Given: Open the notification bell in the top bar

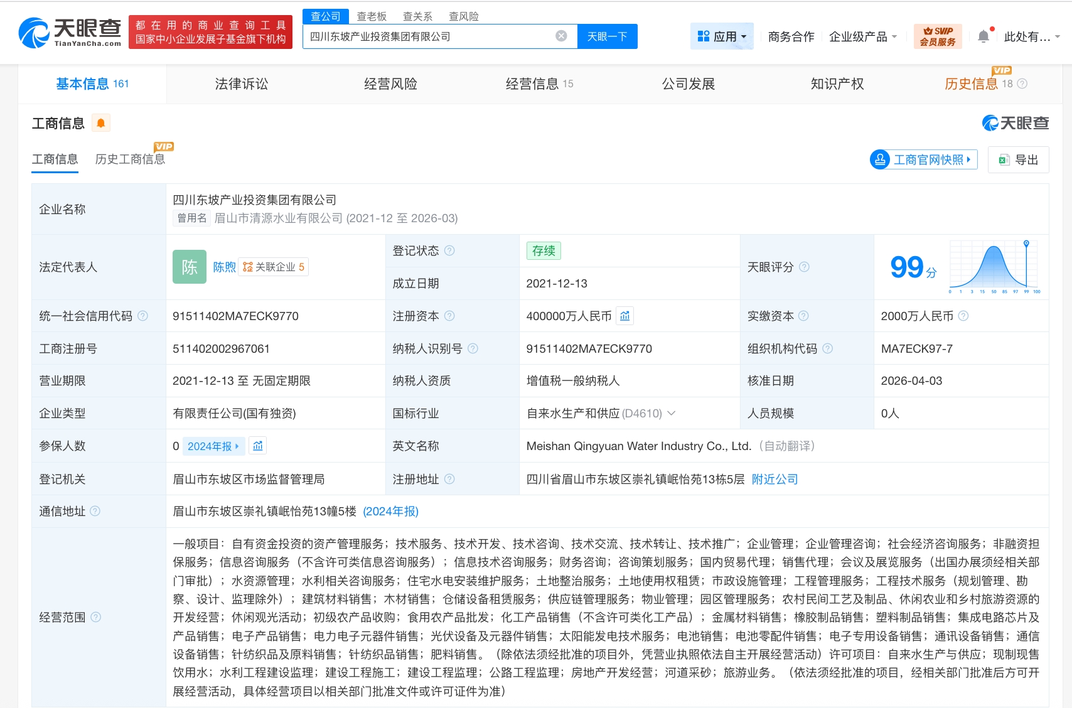Looking at the screenshot, I should pos(984,36).
